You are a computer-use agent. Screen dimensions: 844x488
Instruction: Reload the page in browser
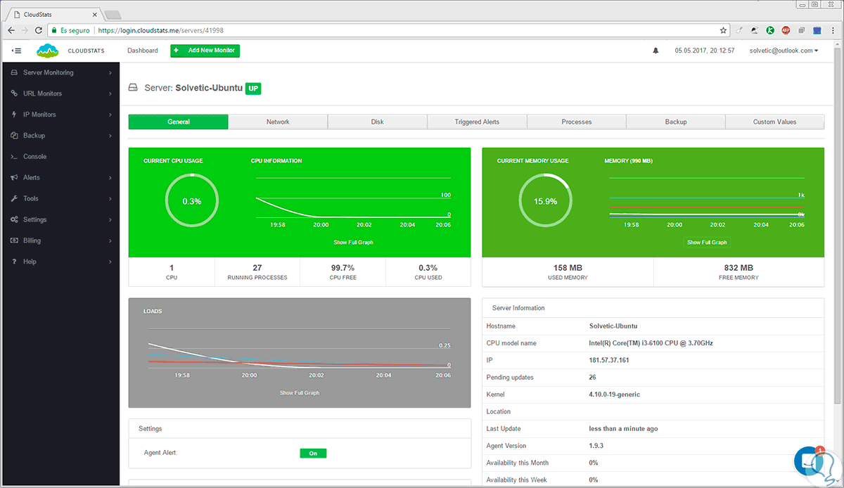(x=39, y=30)
